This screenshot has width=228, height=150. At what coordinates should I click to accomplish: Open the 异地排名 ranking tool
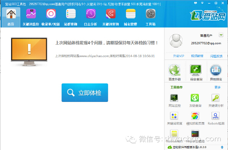click(216, 73)
